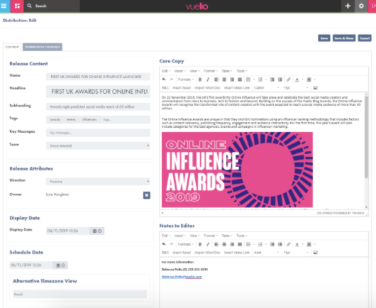Insert link in Core Copy editor
Screen dimensions: 376x308
pos(289,79)
